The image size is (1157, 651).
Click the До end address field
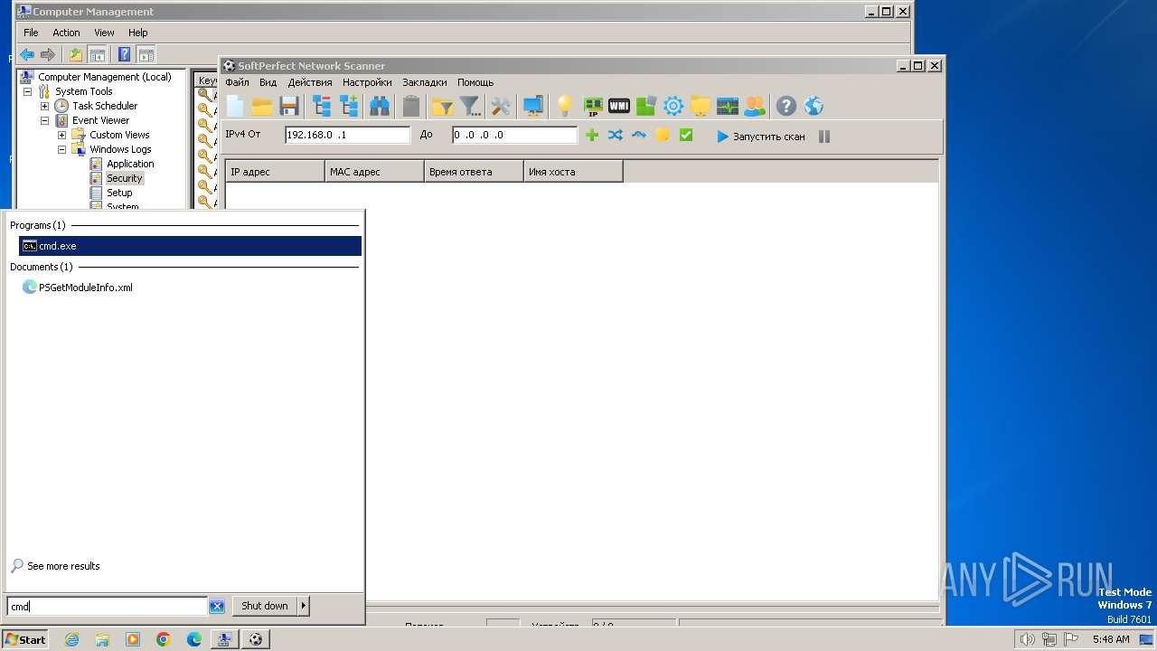(514, 136)
